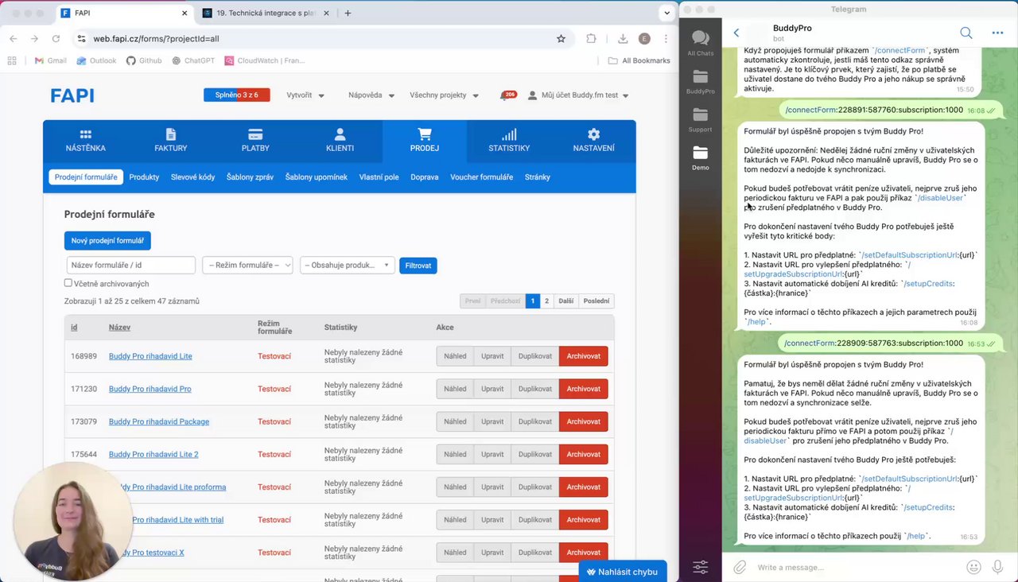
Task: Create Nový prodejní formulář
Action: pos(107,241)
